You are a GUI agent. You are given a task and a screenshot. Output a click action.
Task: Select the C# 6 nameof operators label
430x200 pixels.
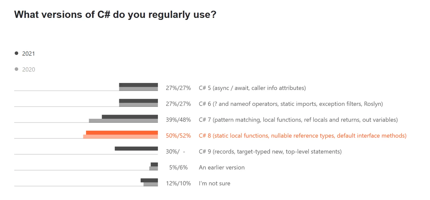[x=291, y=104]
